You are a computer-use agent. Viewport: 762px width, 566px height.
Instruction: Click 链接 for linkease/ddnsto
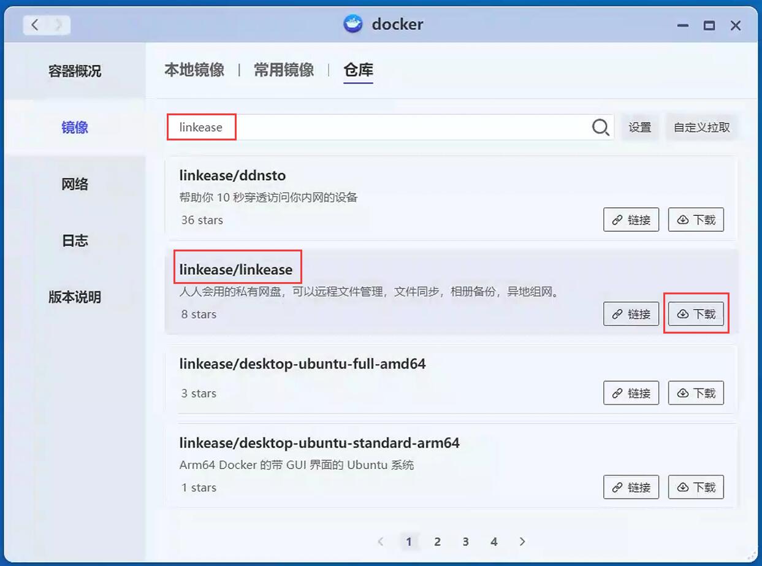[x=631, y=220]
